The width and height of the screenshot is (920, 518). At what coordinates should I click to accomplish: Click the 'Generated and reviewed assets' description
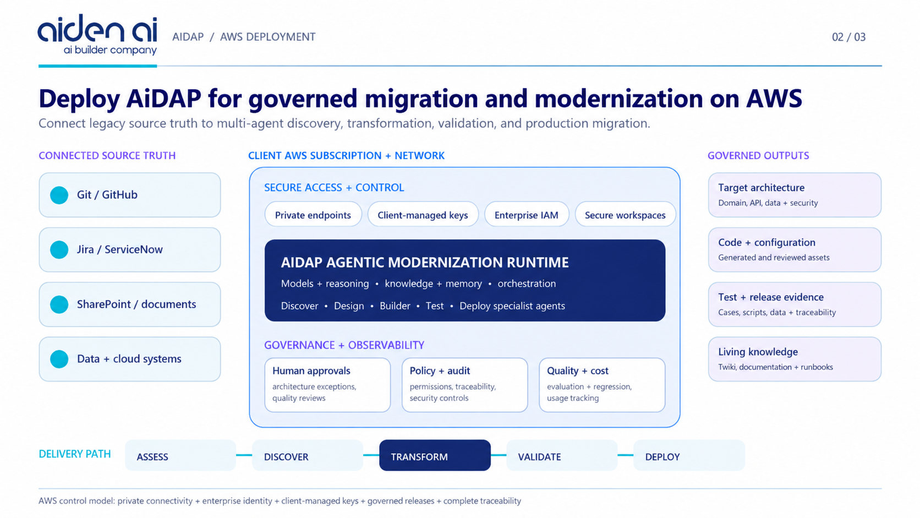click(x=774, y=258)
